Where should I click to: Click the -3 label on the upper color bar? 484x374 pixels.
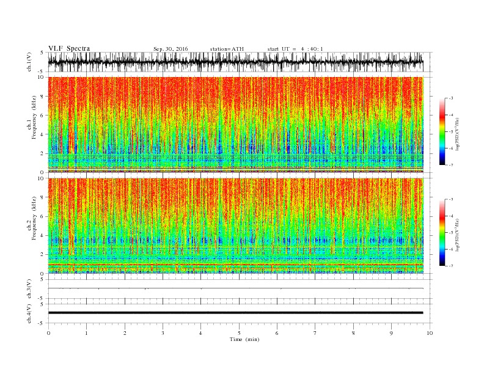pos(450,98)
